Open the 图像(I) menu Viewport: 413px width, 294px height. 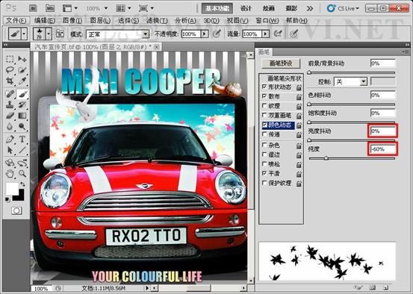(x=72, y=21)
